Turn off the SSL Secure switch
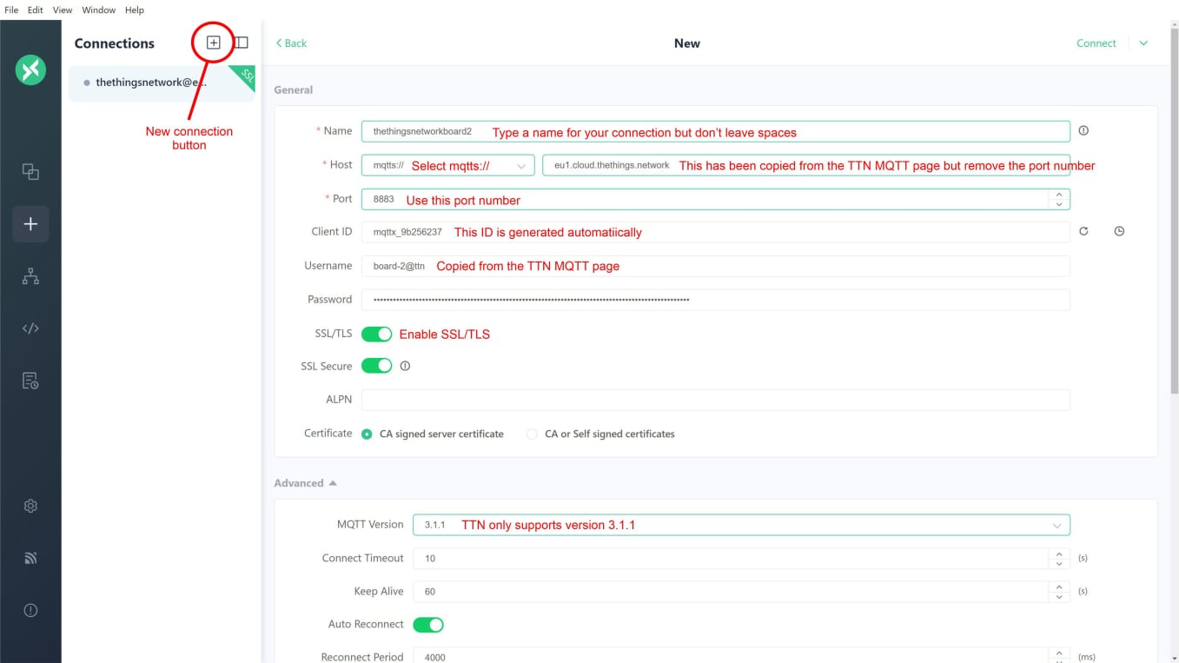The width and height of the screenshot is (1179, 663). pyautogui.click(x=376, y=366)
